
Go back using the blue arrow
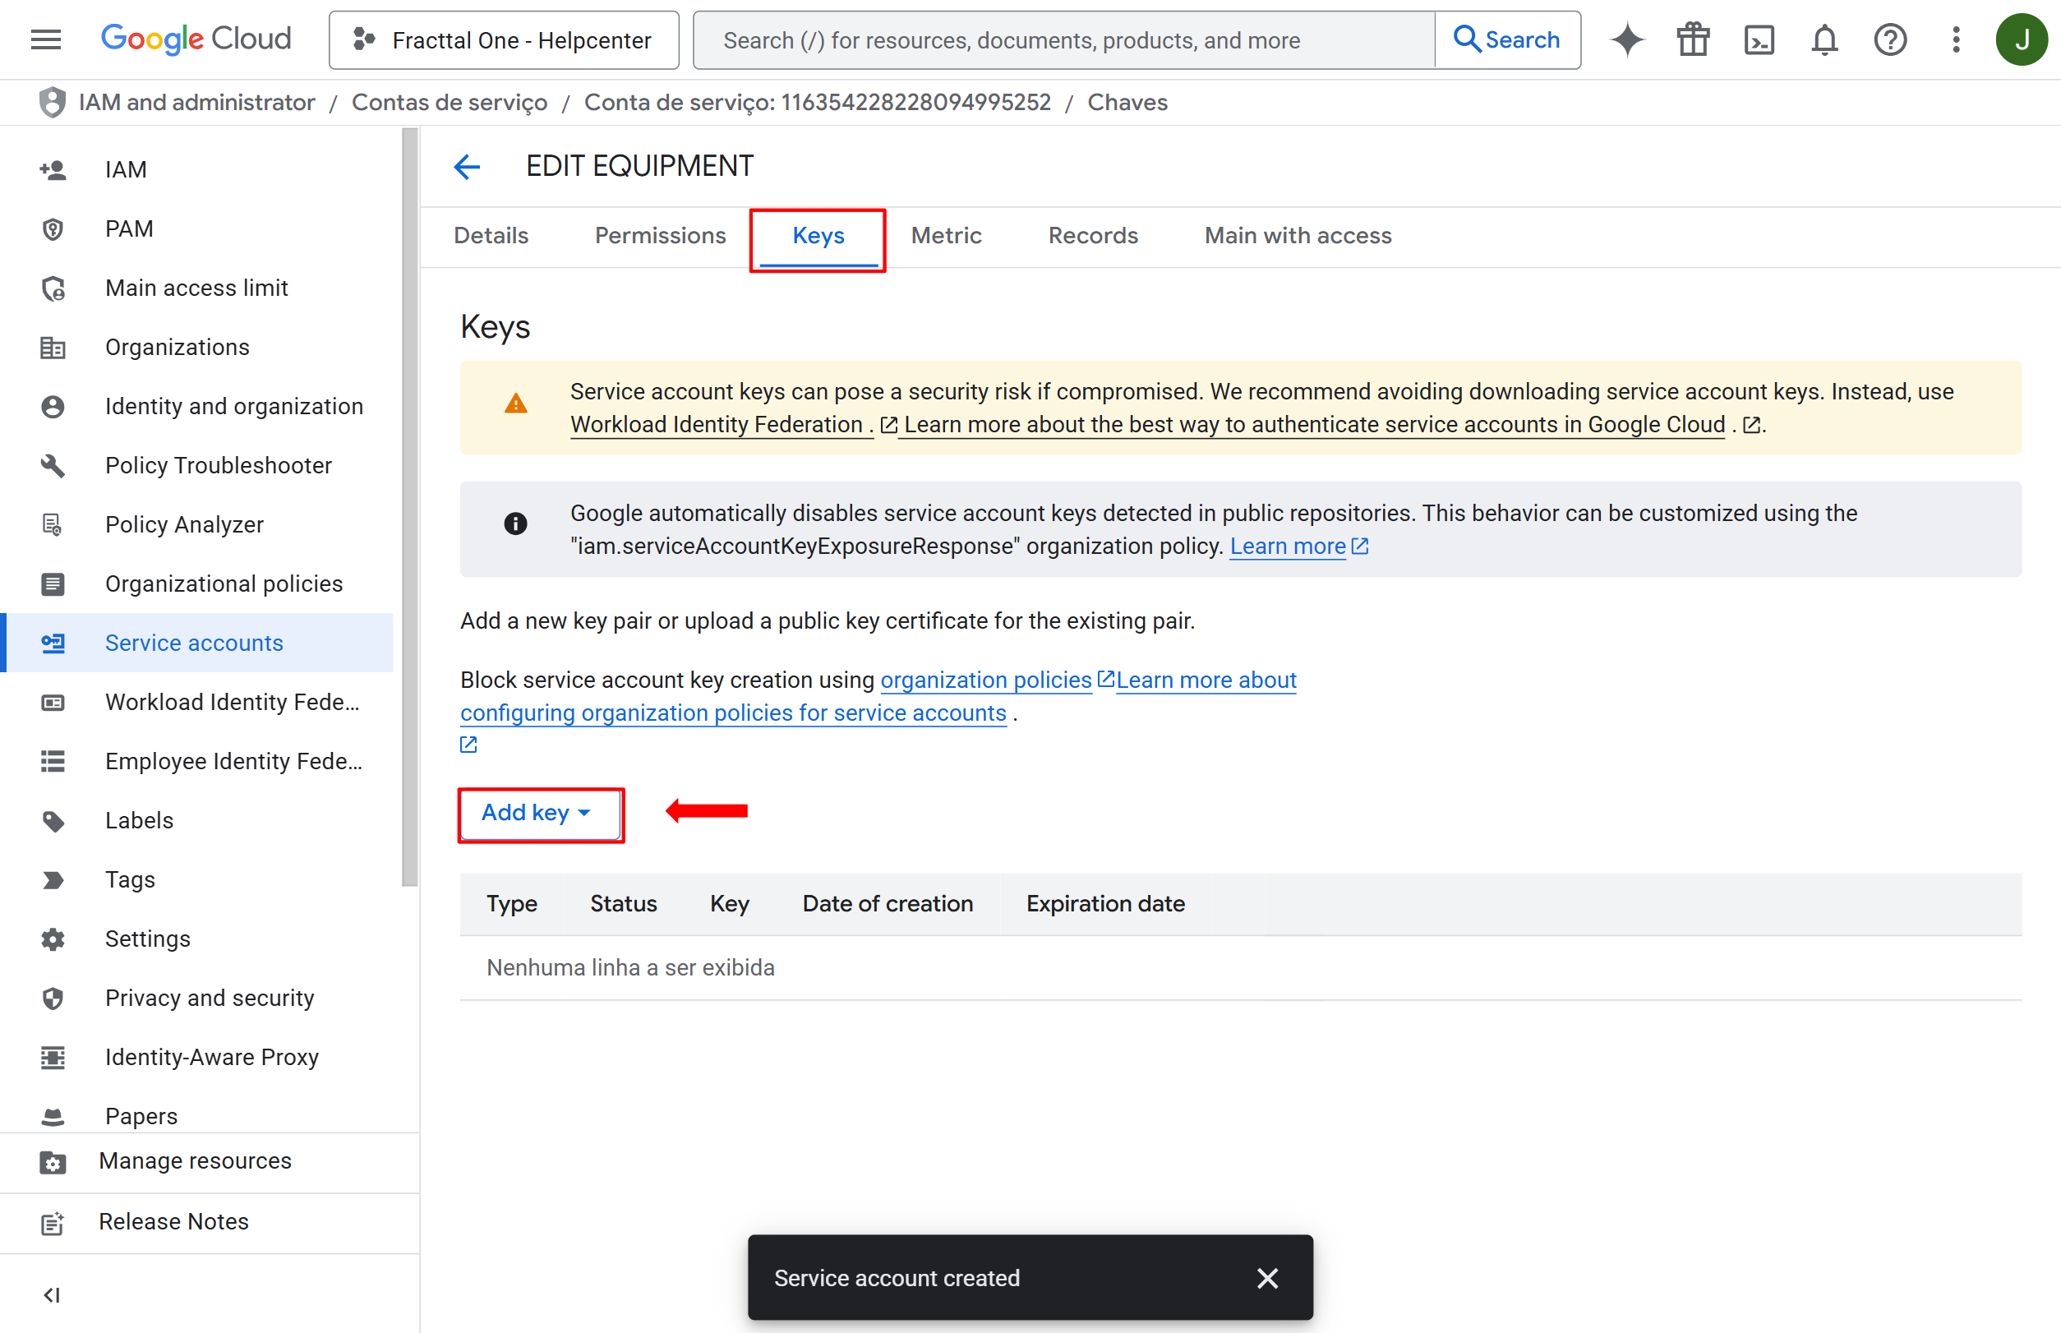click(x=467, y=166)
